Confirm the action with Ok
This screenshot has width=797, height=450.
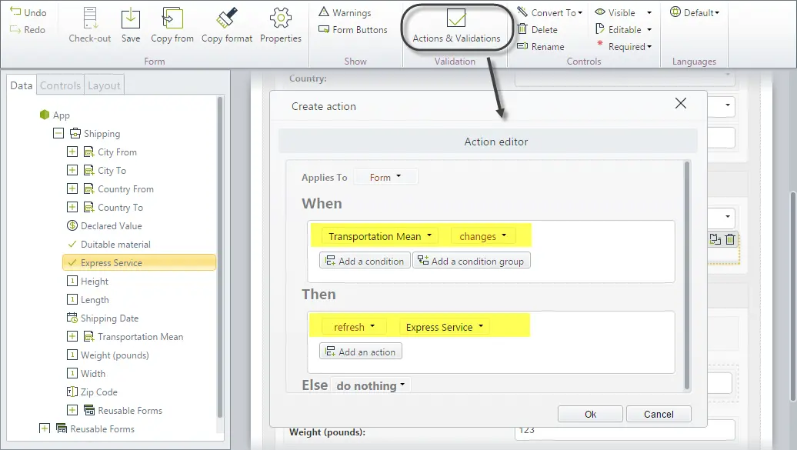click(x=590, y=414)
